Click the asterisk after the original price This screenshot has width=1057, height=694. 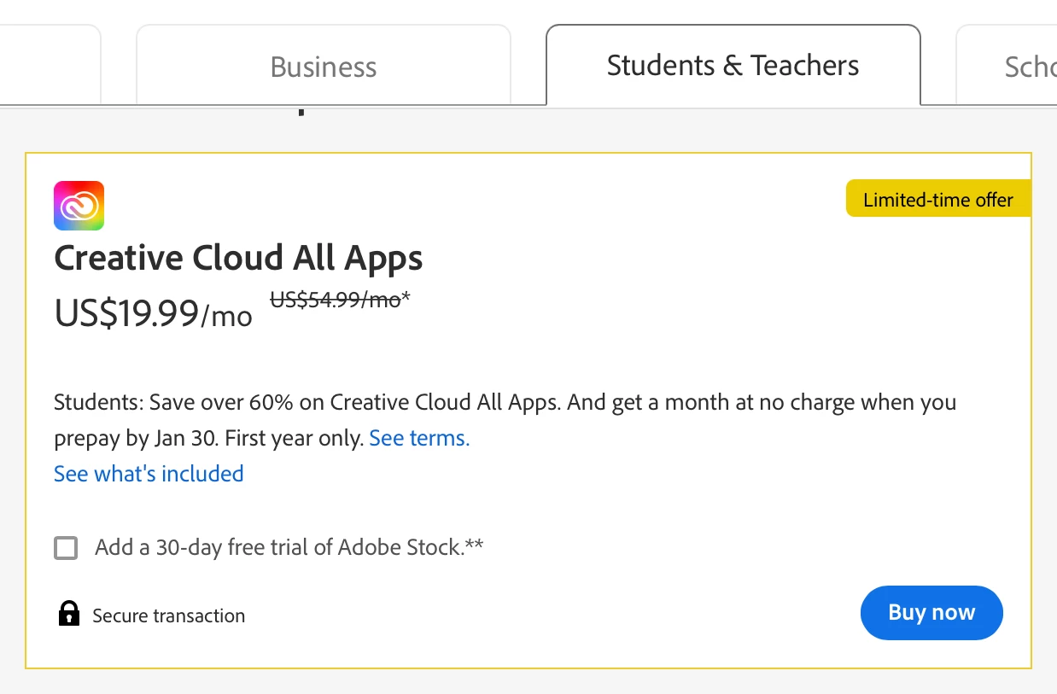pos(406,298)
